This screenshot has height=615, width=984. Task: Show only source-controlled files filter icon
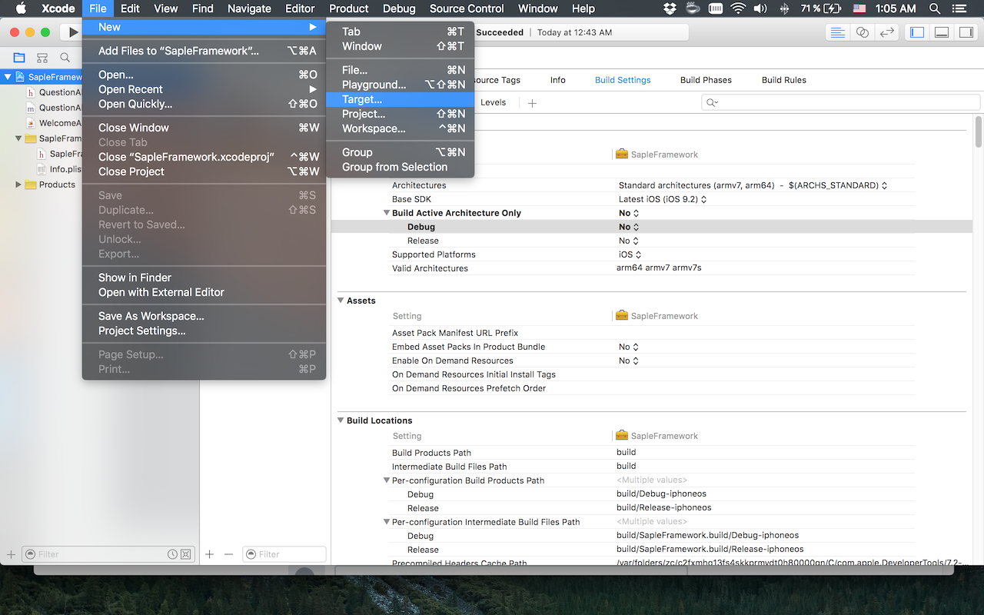(x=185, y=554)
